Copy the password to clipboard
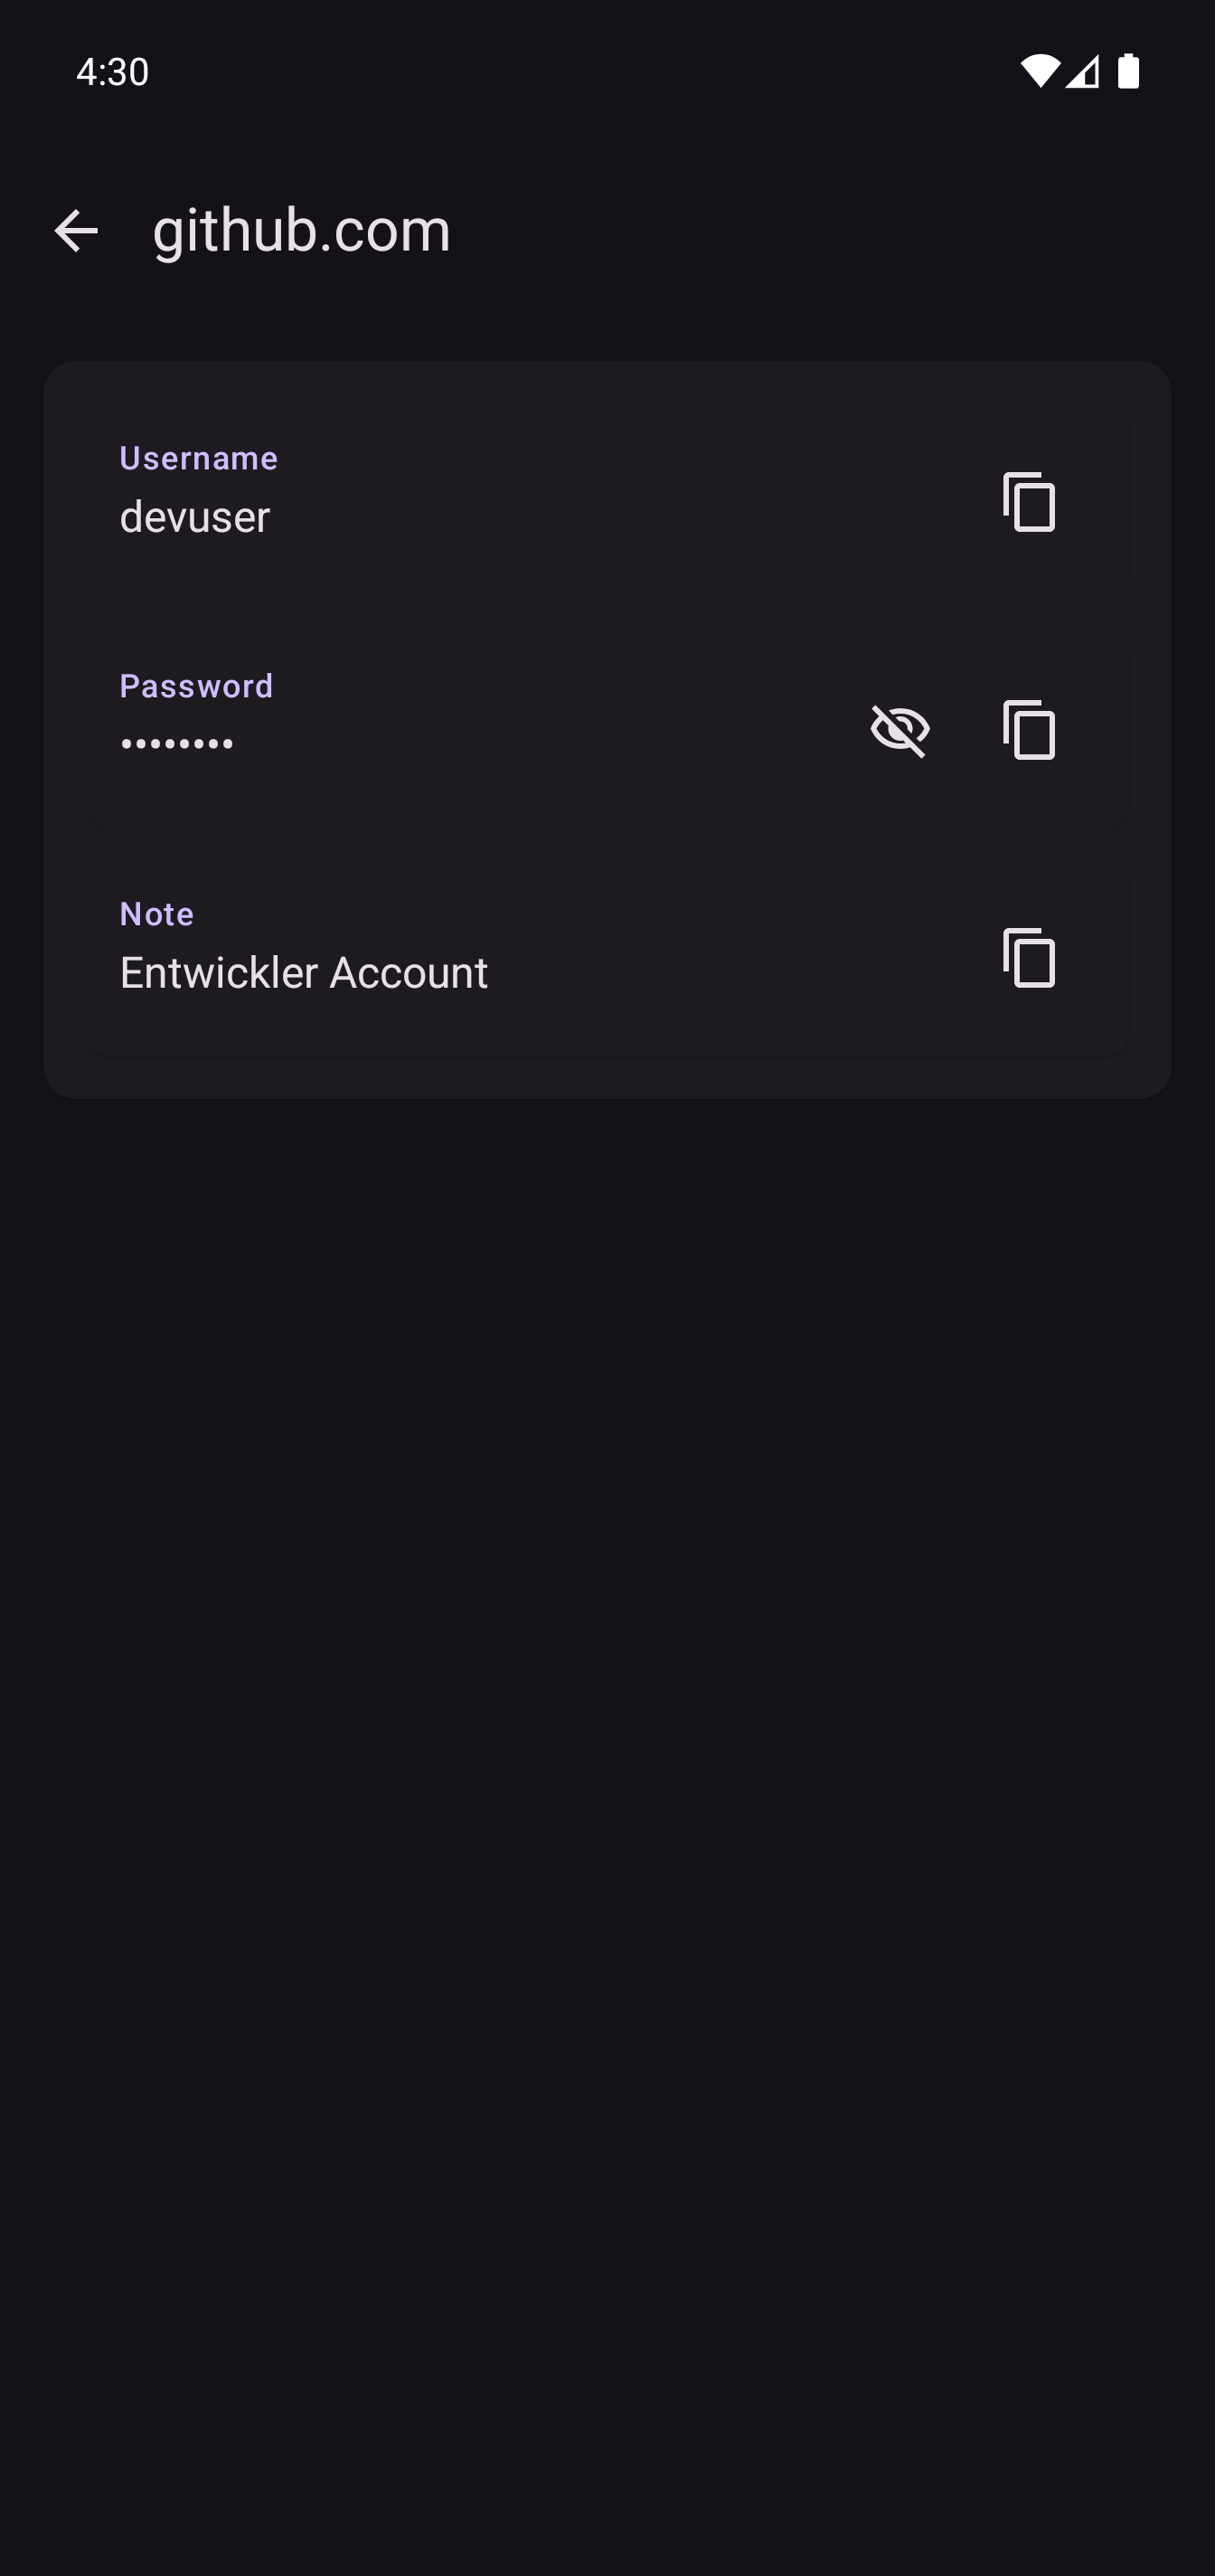 click(x=1029, y=730)
